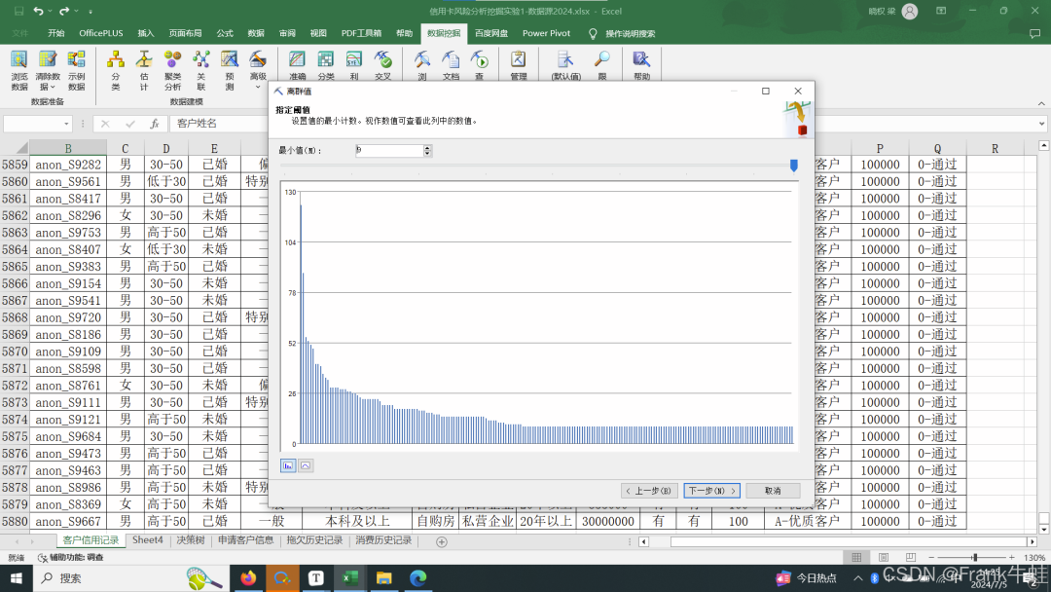Open the Name Box dropdown arrow
The image size is (1051, 592).
coord(67,124)
